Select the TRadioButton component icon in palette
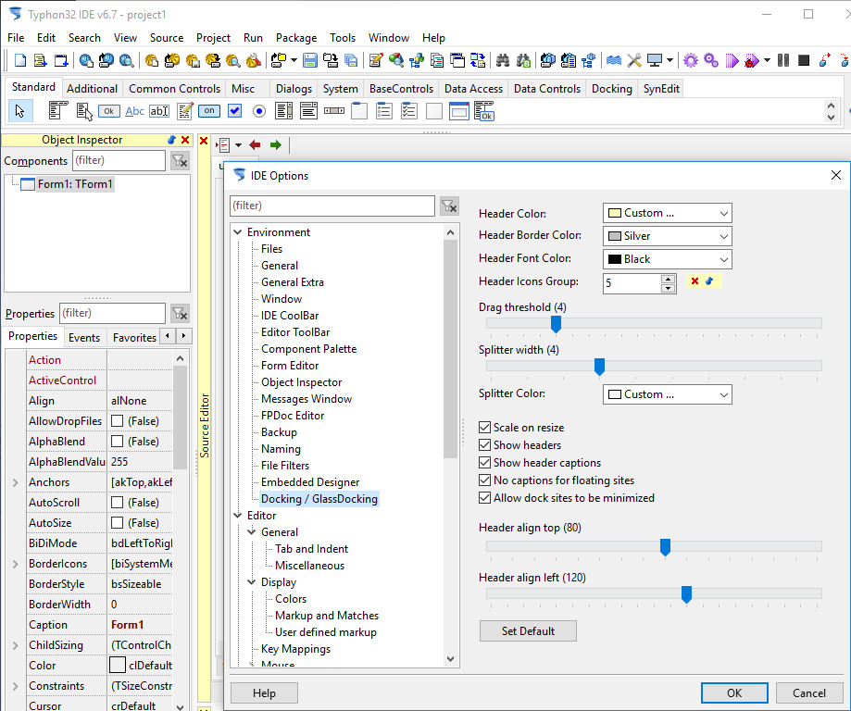 pyautogui.click(x=259, y=111)
